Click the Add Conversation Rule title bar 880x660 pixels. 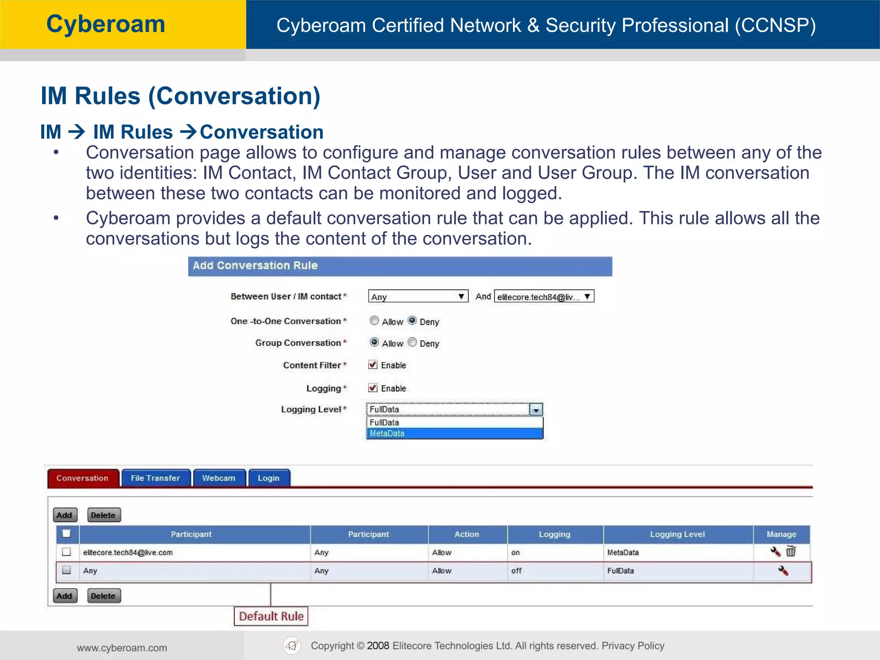tap(400, 266)
